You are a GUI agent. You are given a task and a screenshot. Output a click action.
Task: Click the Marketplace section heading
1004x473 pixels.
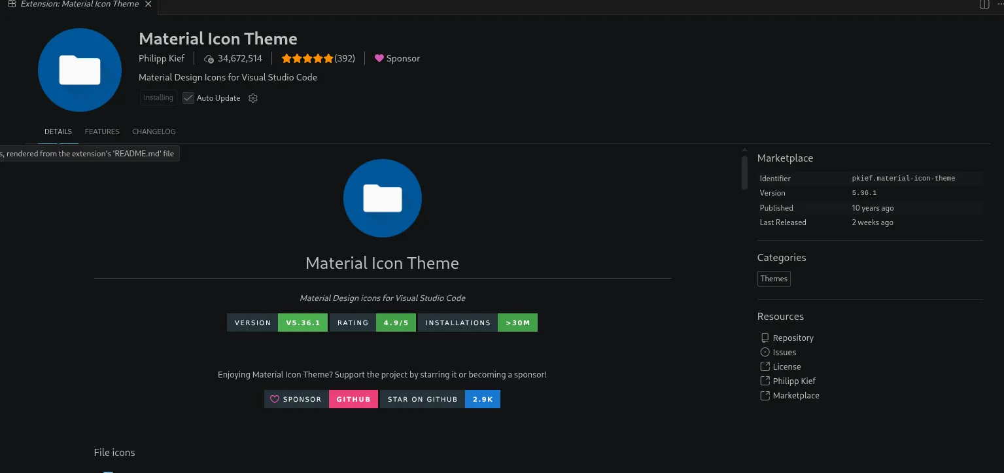(785, 158)
